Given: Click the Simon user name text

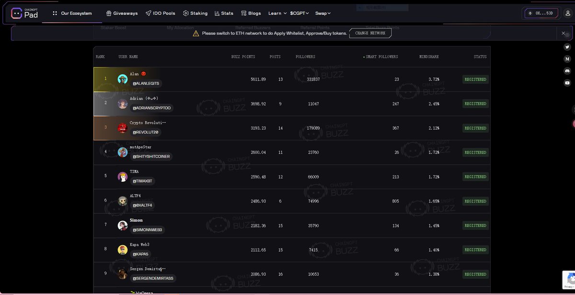Looking at the screenshot, I should pyautogui.click(x=136, y=220).
